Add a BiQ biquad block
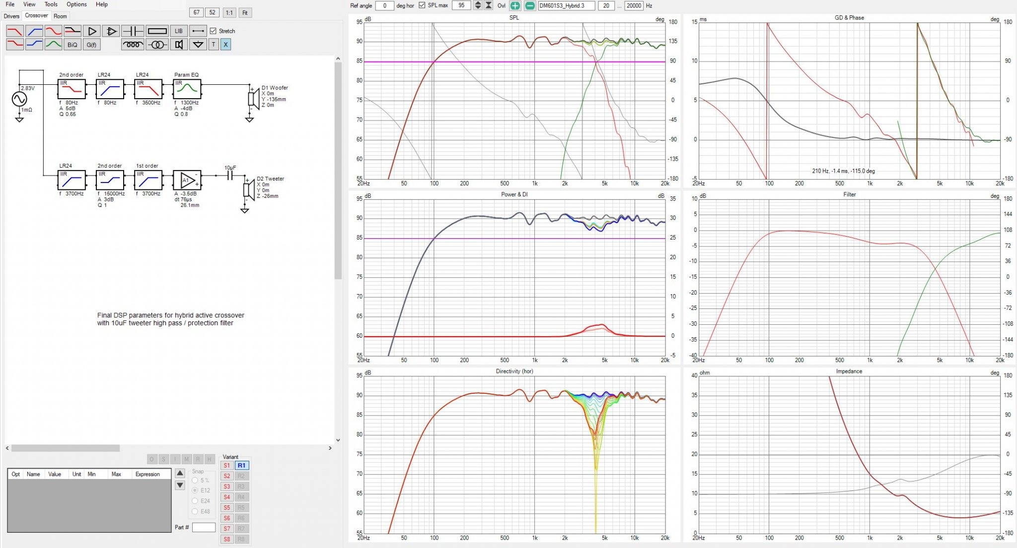 [x=73, y=45]
